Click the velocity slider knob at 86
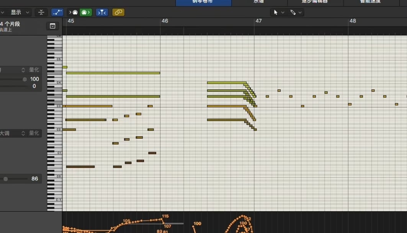This screenshot has height=233, width=407. point(5,179)
